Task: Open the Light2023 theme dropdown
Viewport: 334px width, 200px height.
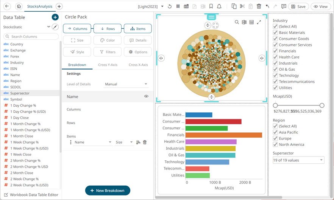Action: 162,6
